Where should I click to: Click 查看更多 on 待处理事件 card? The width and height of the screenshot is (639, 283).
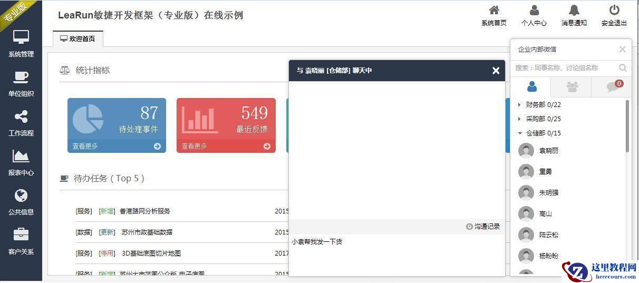(85, 147)
